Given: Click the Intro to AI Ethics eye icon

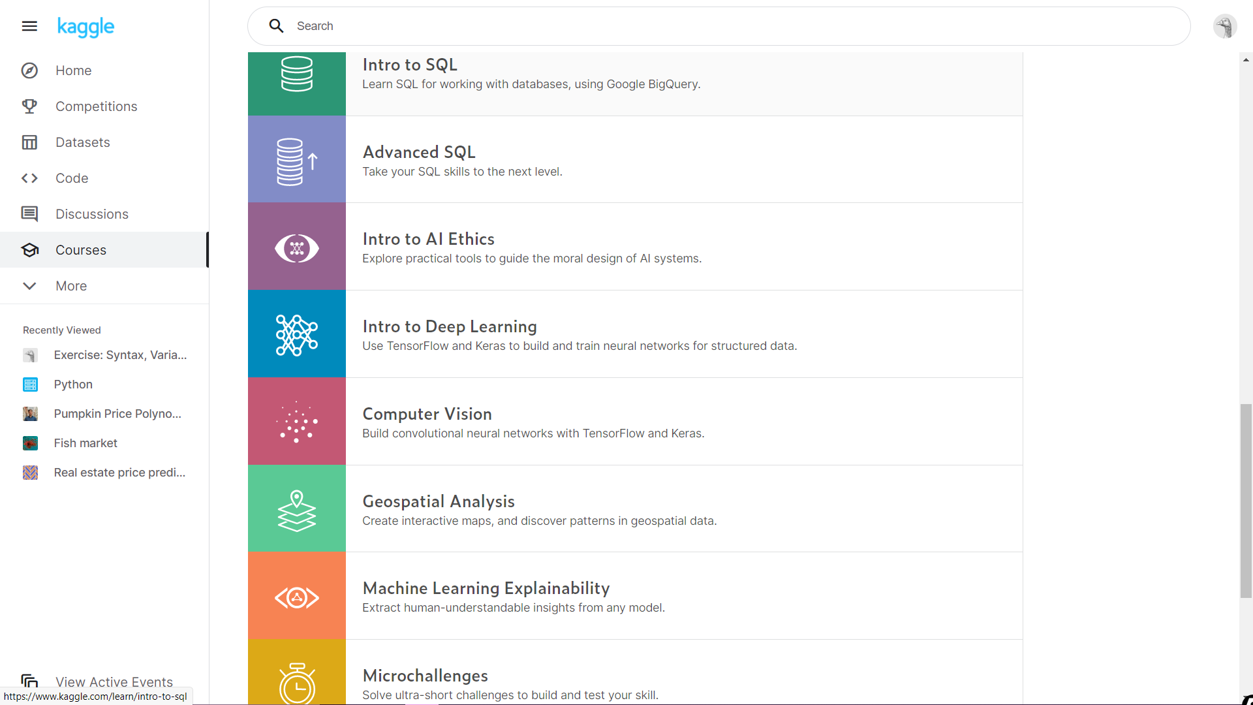Looking at the screenshot, I should [297, 248].
